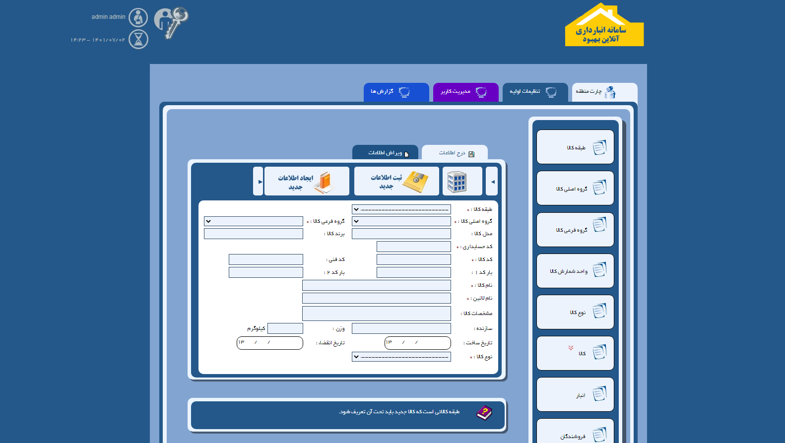
Task: Click the تاریخ ساخت date field
Action: pos(417,343)
